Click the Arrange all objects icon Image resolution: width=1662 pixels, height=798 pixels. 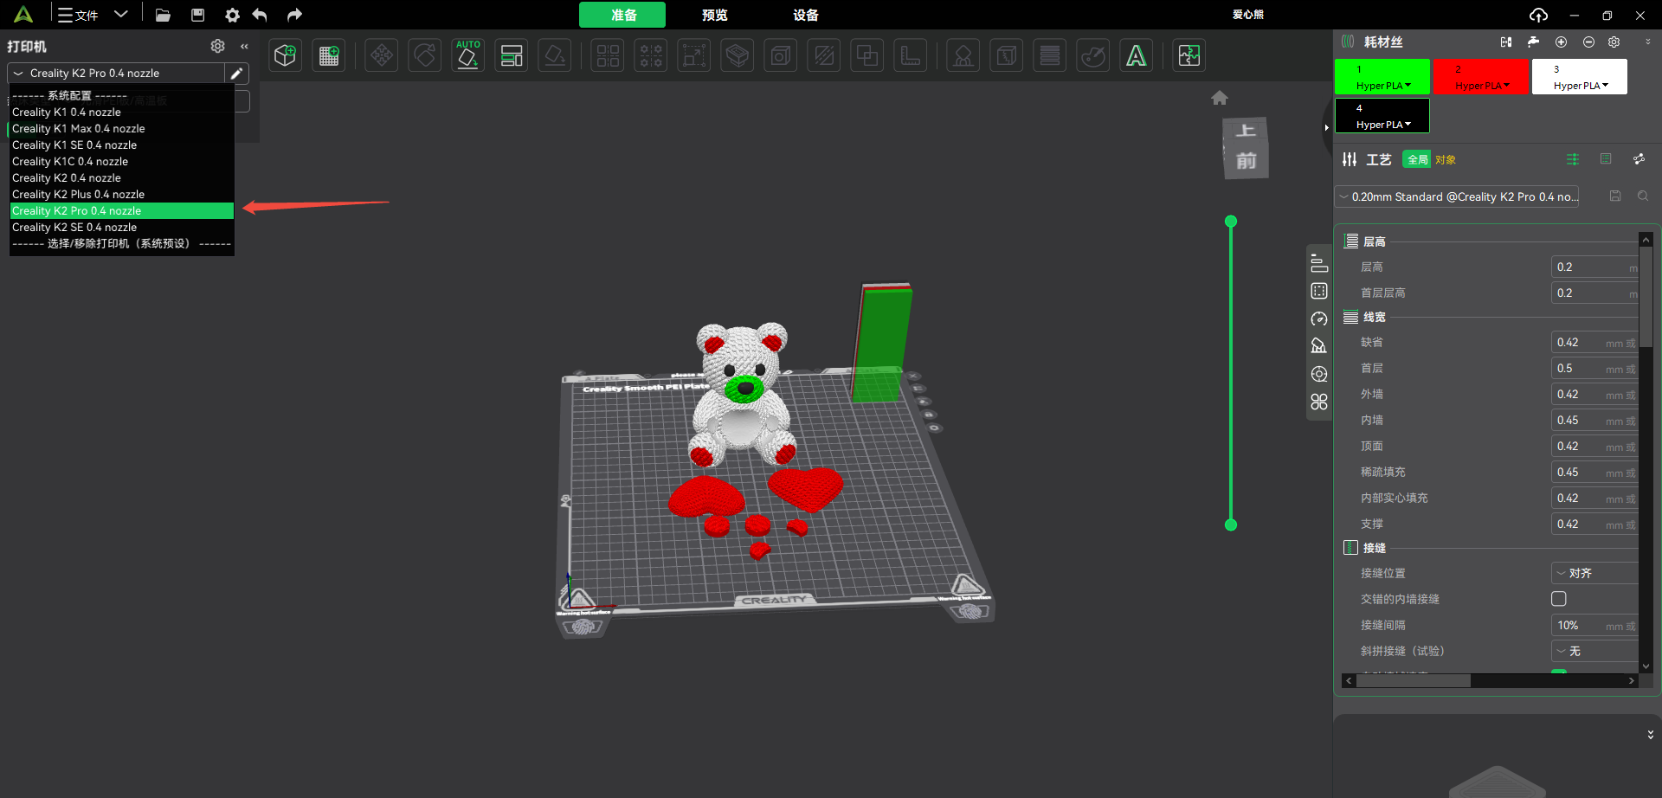tap(512, 55)
